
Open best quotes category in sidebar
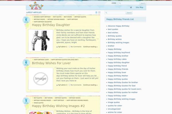pos(113,29)
